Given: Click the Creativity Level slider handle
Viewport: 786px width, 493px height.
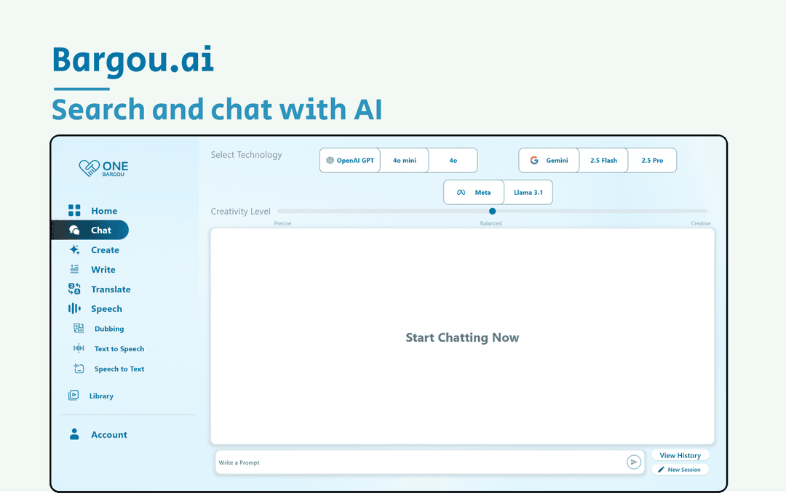Looking at the screenshot, I should click(492, 211).
